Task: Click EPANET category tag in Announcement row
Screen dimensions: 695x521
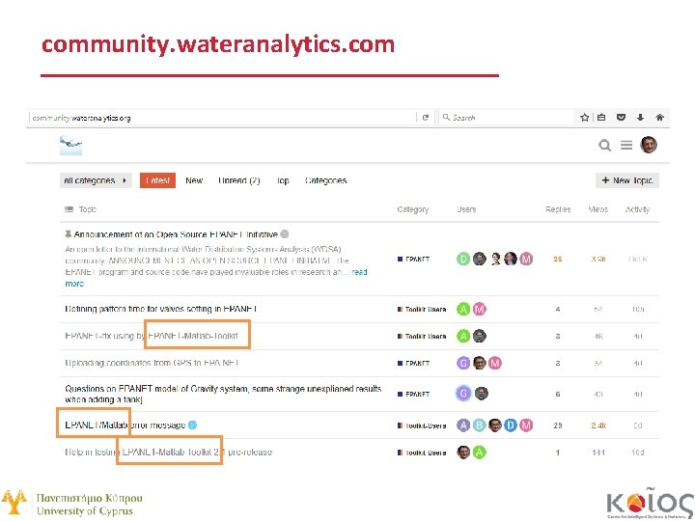Action: (x=413, y=260)
